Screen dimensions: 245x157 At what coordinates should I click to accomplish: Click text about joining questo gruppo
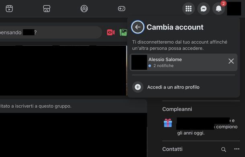click(x=36, y=106)
